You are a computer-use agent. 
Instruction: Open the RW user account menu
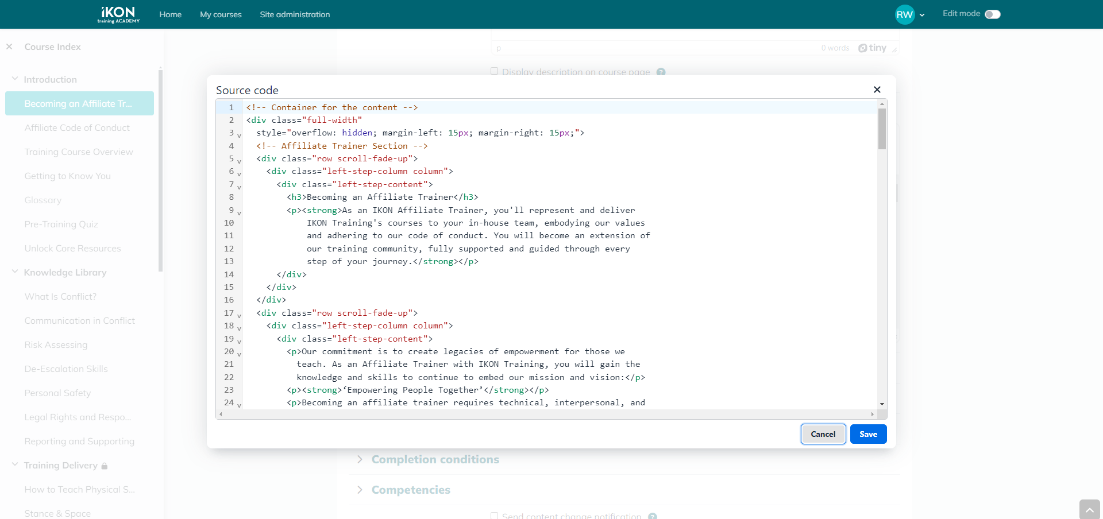tap(909, 14)
